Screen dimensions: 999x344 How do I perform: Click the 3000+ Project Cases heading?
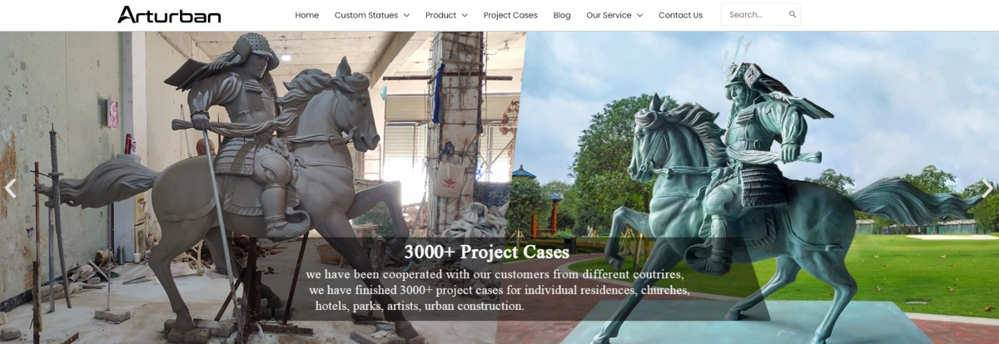(x=487, y=252)
